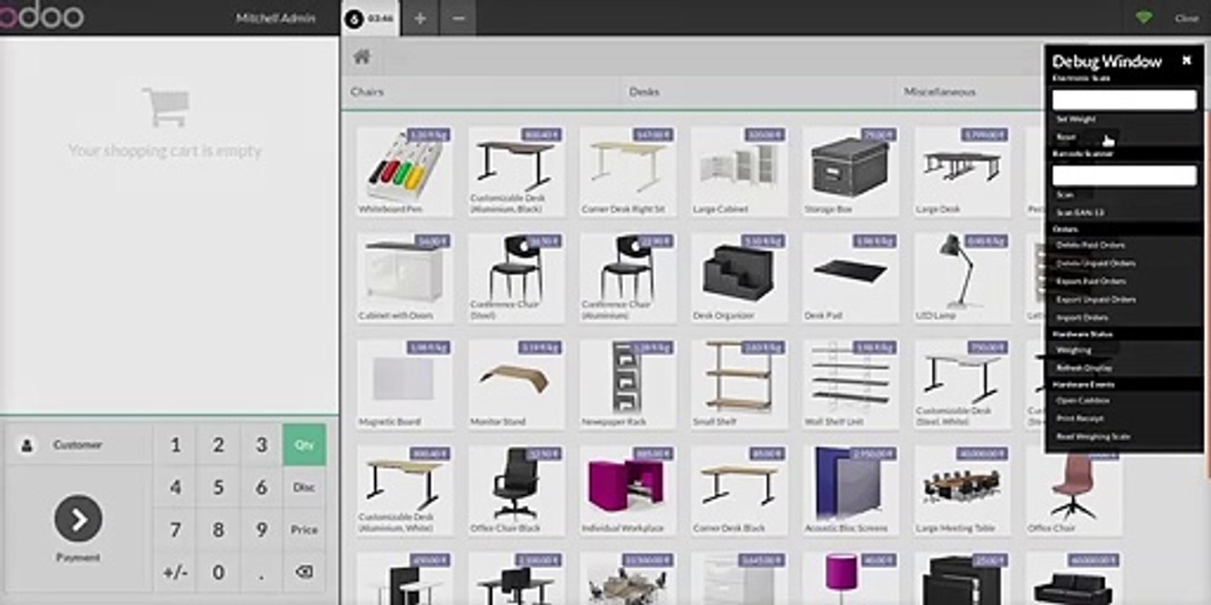1211x605 pixels.
Task: Add Individual Workplace product
Action: (x=627, y=491)
